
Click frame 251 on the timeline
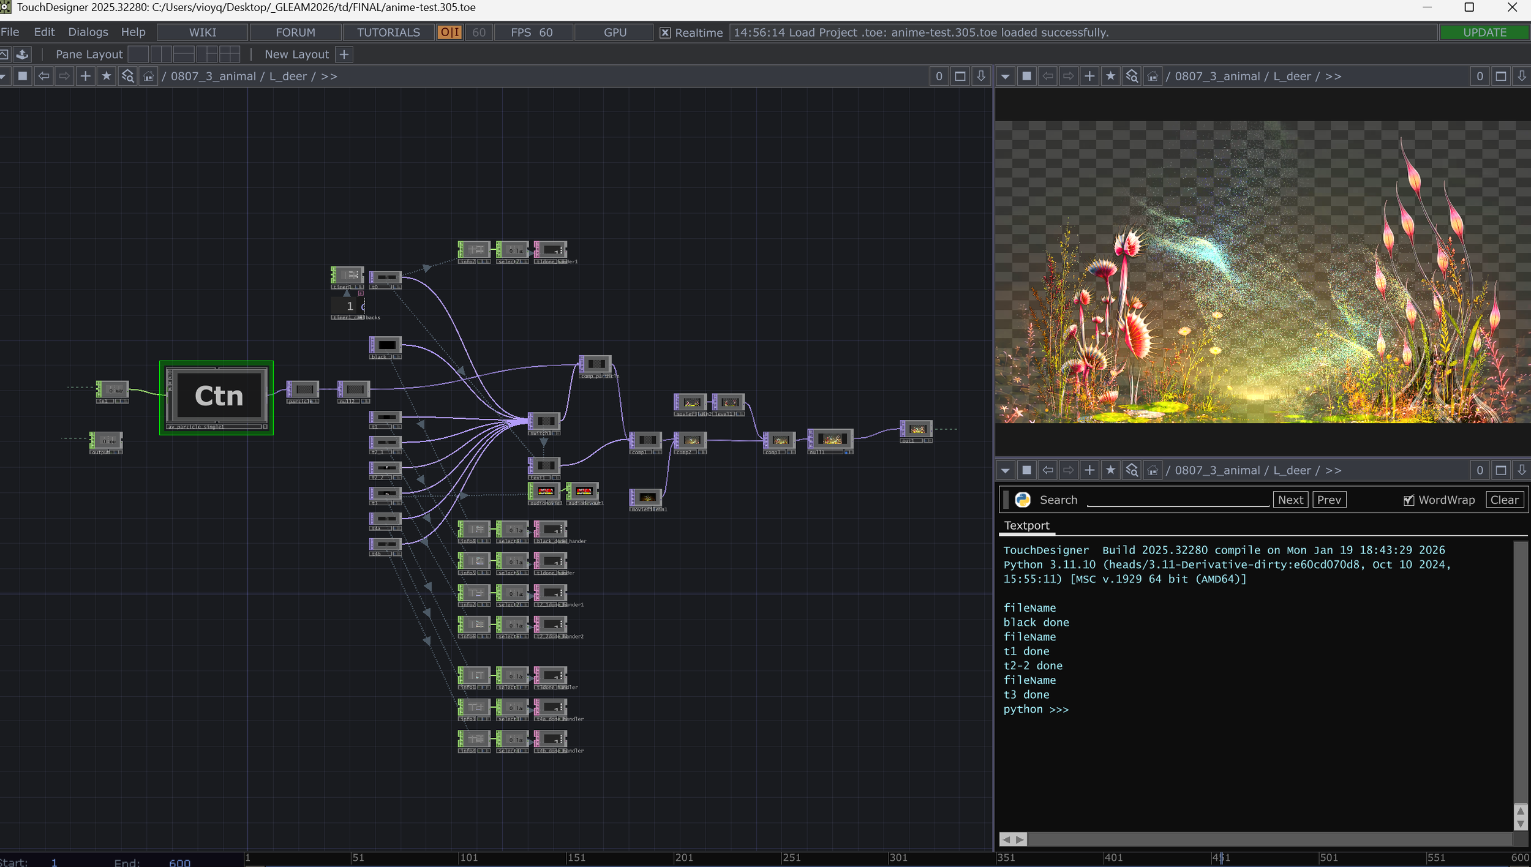(x=791, y=858)
